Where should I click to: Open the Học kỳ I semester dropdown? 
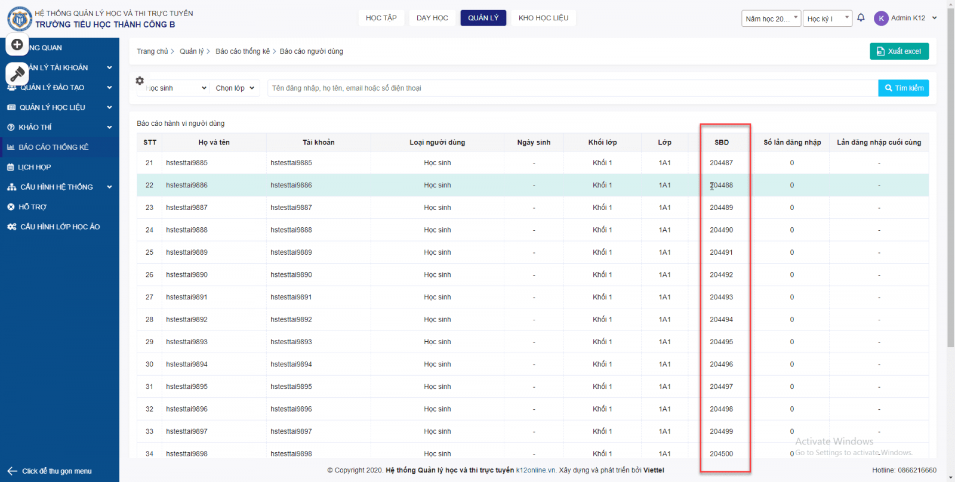pos(827,18)
